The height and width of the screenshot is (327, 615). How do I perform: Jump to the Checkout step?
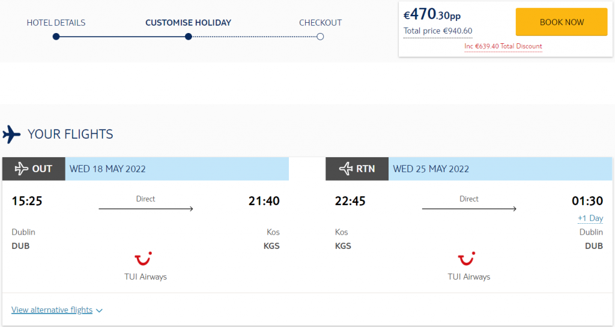321,23
